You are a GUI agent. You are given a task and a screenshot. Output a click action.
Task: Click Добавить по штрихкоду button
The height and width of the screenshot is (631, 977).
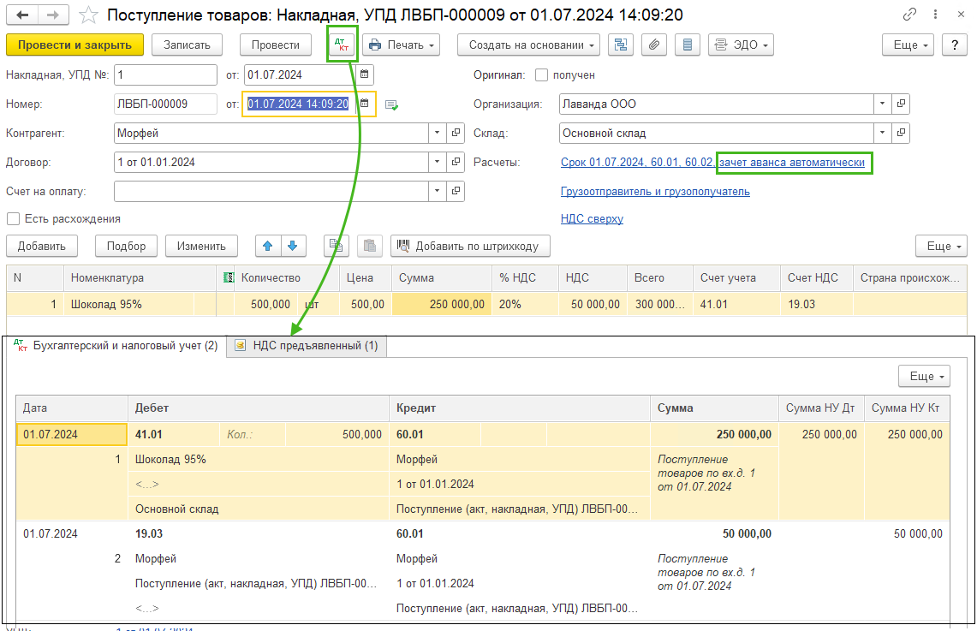470,246
